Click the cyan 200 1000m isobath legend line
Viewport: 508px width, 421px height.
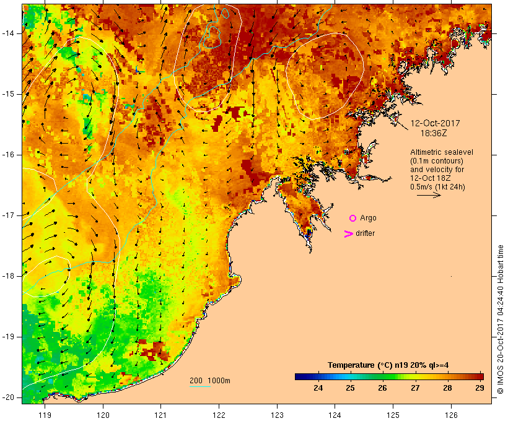[200, 386]
